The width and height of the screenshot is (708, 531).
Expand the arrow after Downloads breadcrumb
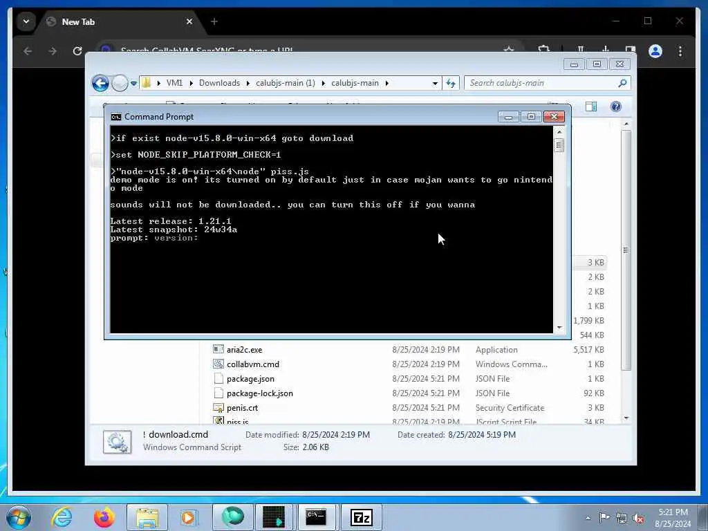pyautogui.click(x=248, y=83)
